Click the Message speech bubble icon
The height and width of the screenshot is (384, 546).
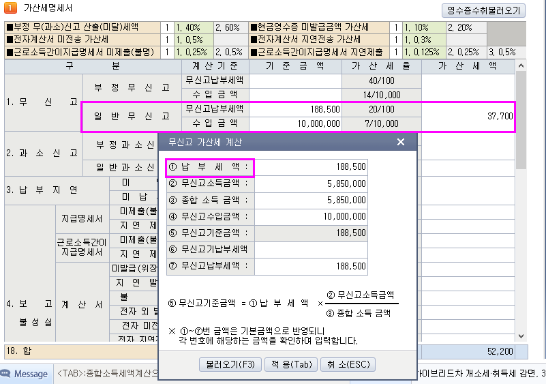(x=5, y=374)
